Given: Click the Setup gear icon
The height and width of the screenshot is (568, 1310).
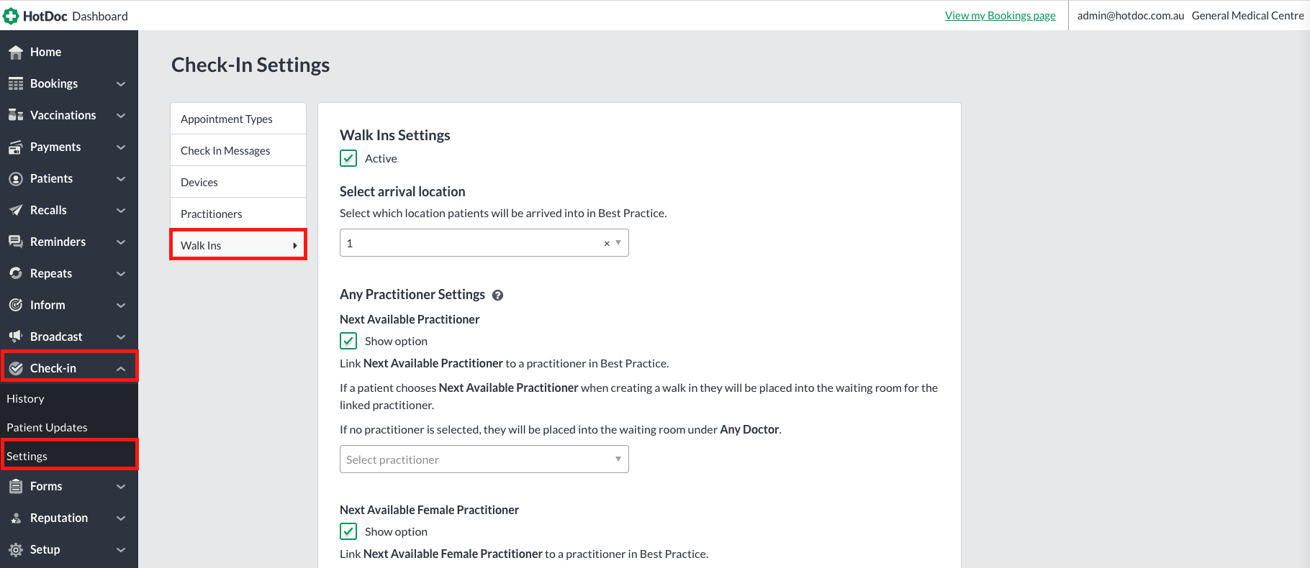Looking at the screenshot, I should pyautogui.click(x=16, y=549).
